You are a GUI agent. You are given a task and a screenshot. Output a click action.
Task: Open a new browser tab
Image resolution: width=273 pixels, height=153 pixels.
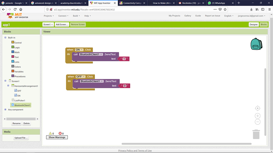point(239,3)
